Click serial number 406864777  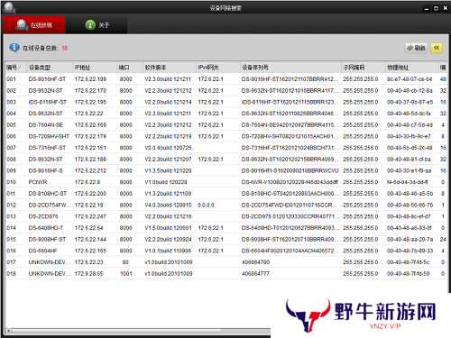click(x=255, y=274)
